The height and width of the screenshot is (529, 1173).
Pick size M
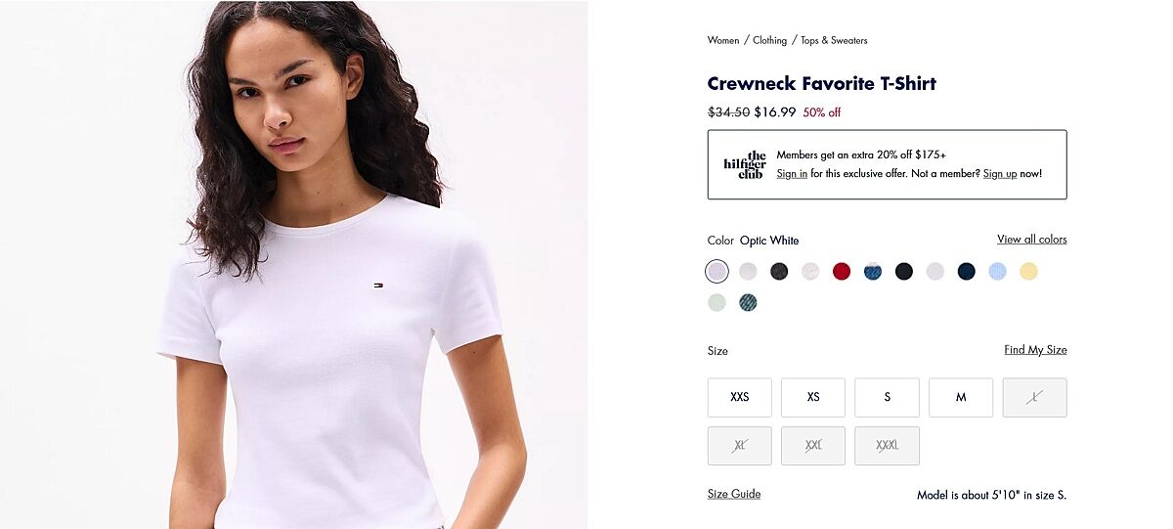coord(961,397)
